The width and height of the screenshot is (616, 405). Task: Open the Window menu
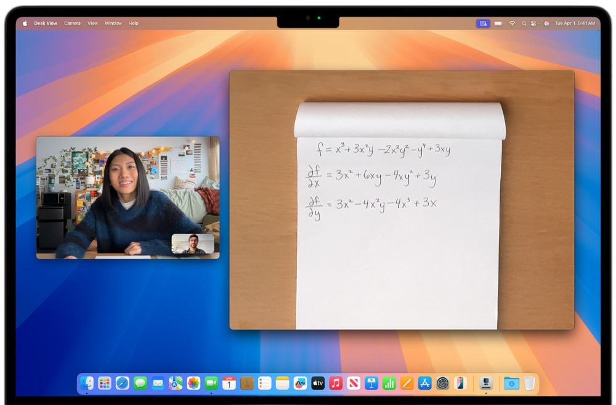(113, 23)
